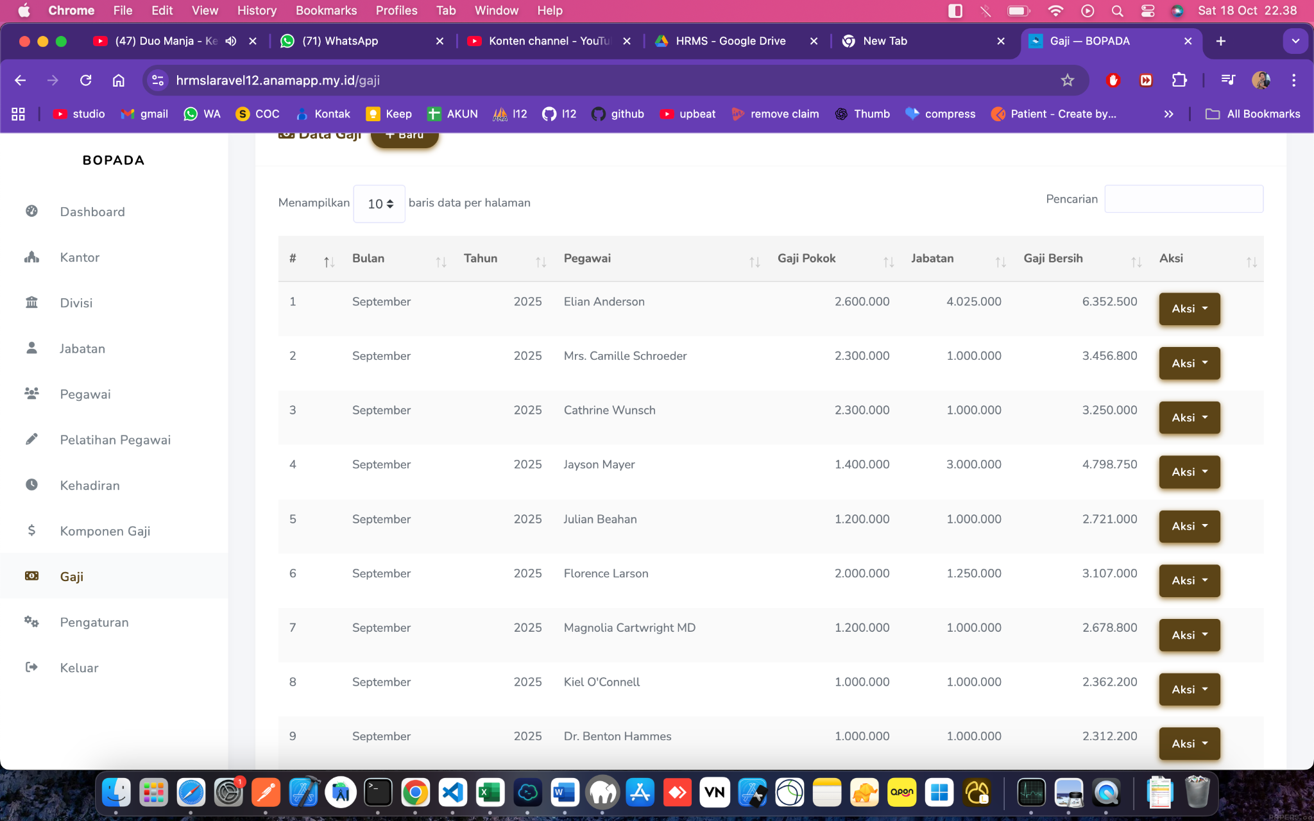Open Aksi dropdown for Jayson Mayer

click(x=1189, y=472)
